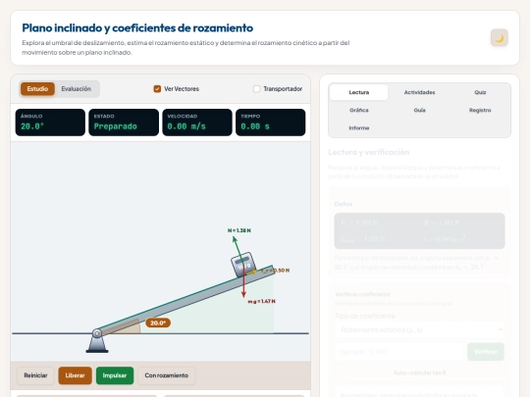Switch to Evaluación mode
The width and height of the screenshot is (530, 397).
point(76,89)
